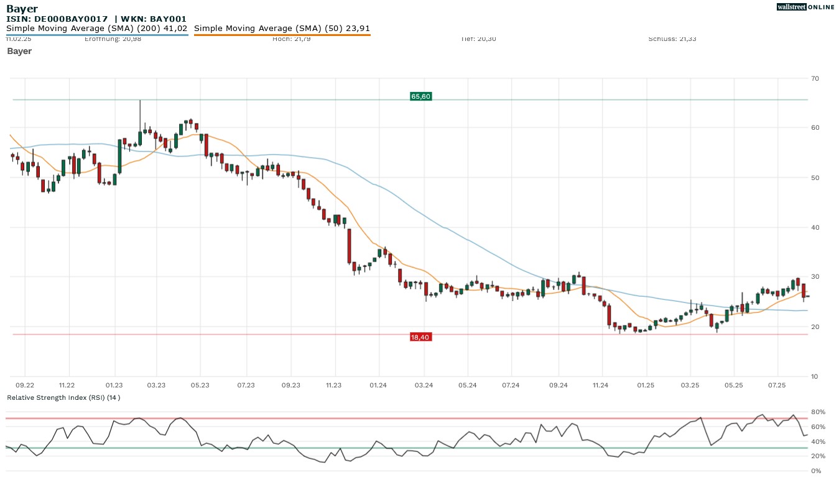The height and width of the screenshot is (488, 839).
Task: Click the time axis label 03.23
Action: click(156, 386)
